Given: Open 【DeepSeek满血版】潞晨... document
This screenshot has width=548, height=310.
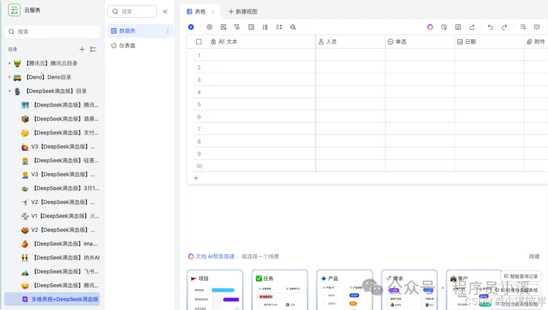Looking at the screenshot, I should (60, 119).
